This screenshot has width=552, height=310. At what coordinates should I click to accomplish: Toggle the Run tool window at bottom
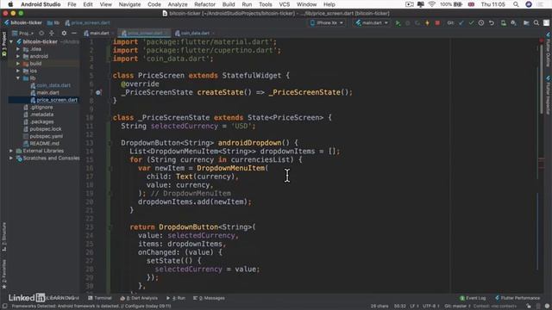pos(176,298)
